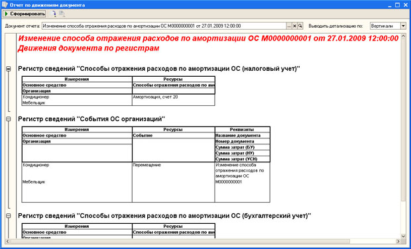Click the second toolbar icon after Сформировать

[62, 14]
